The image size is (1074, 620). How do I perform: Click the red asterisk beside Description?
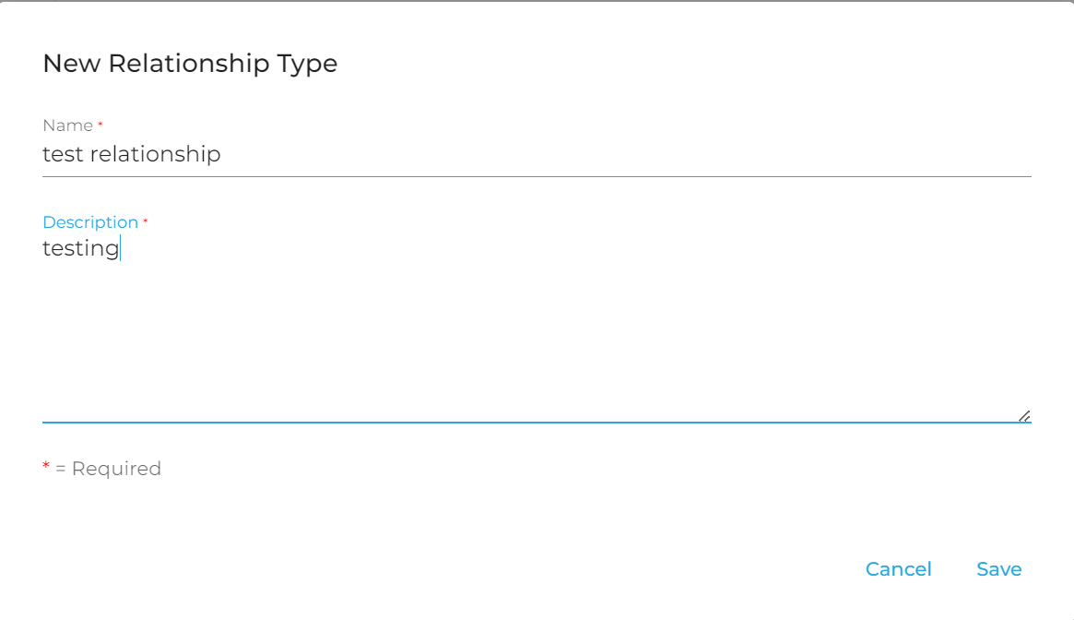pyautogui.click(x=146, y=221)
